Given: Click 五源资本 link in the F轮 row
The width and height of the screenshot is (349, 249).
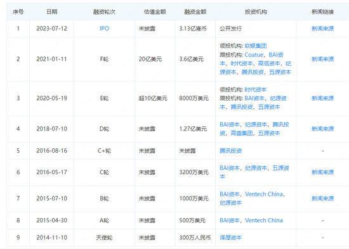Looking at the screenshot, I should coord(280,72).
